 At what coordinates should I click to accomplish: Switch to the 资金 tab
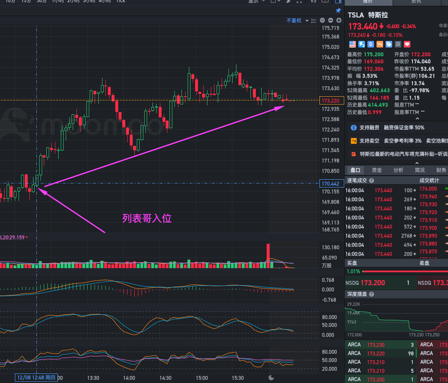point(377,170)
